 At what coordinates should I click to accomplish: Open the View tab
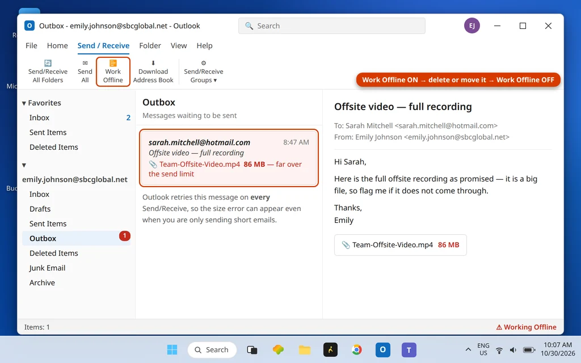click(x=179, y=45)
